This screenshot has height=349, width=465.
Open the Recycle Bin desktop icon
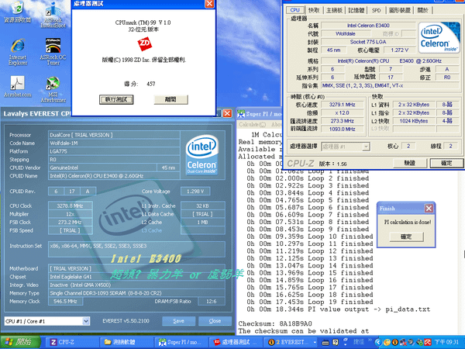point(17,12)
